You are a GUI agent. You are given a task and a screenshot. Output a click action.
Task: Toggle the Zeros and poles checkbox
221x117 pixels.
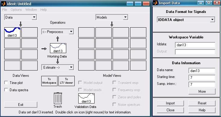click(114, 97)
